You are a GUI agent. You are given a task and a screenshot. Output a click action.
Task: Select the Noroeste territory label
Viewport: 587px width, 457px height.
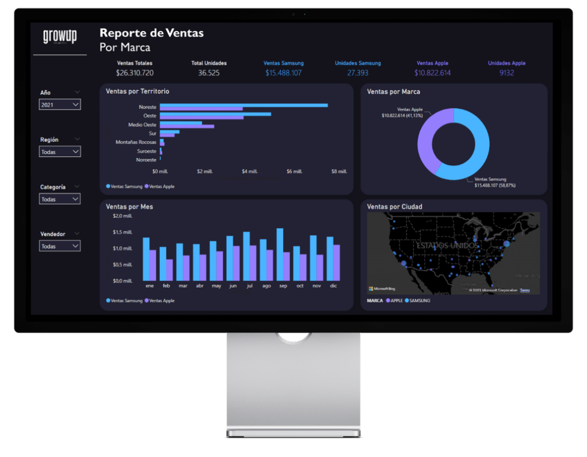pos(146,160)
